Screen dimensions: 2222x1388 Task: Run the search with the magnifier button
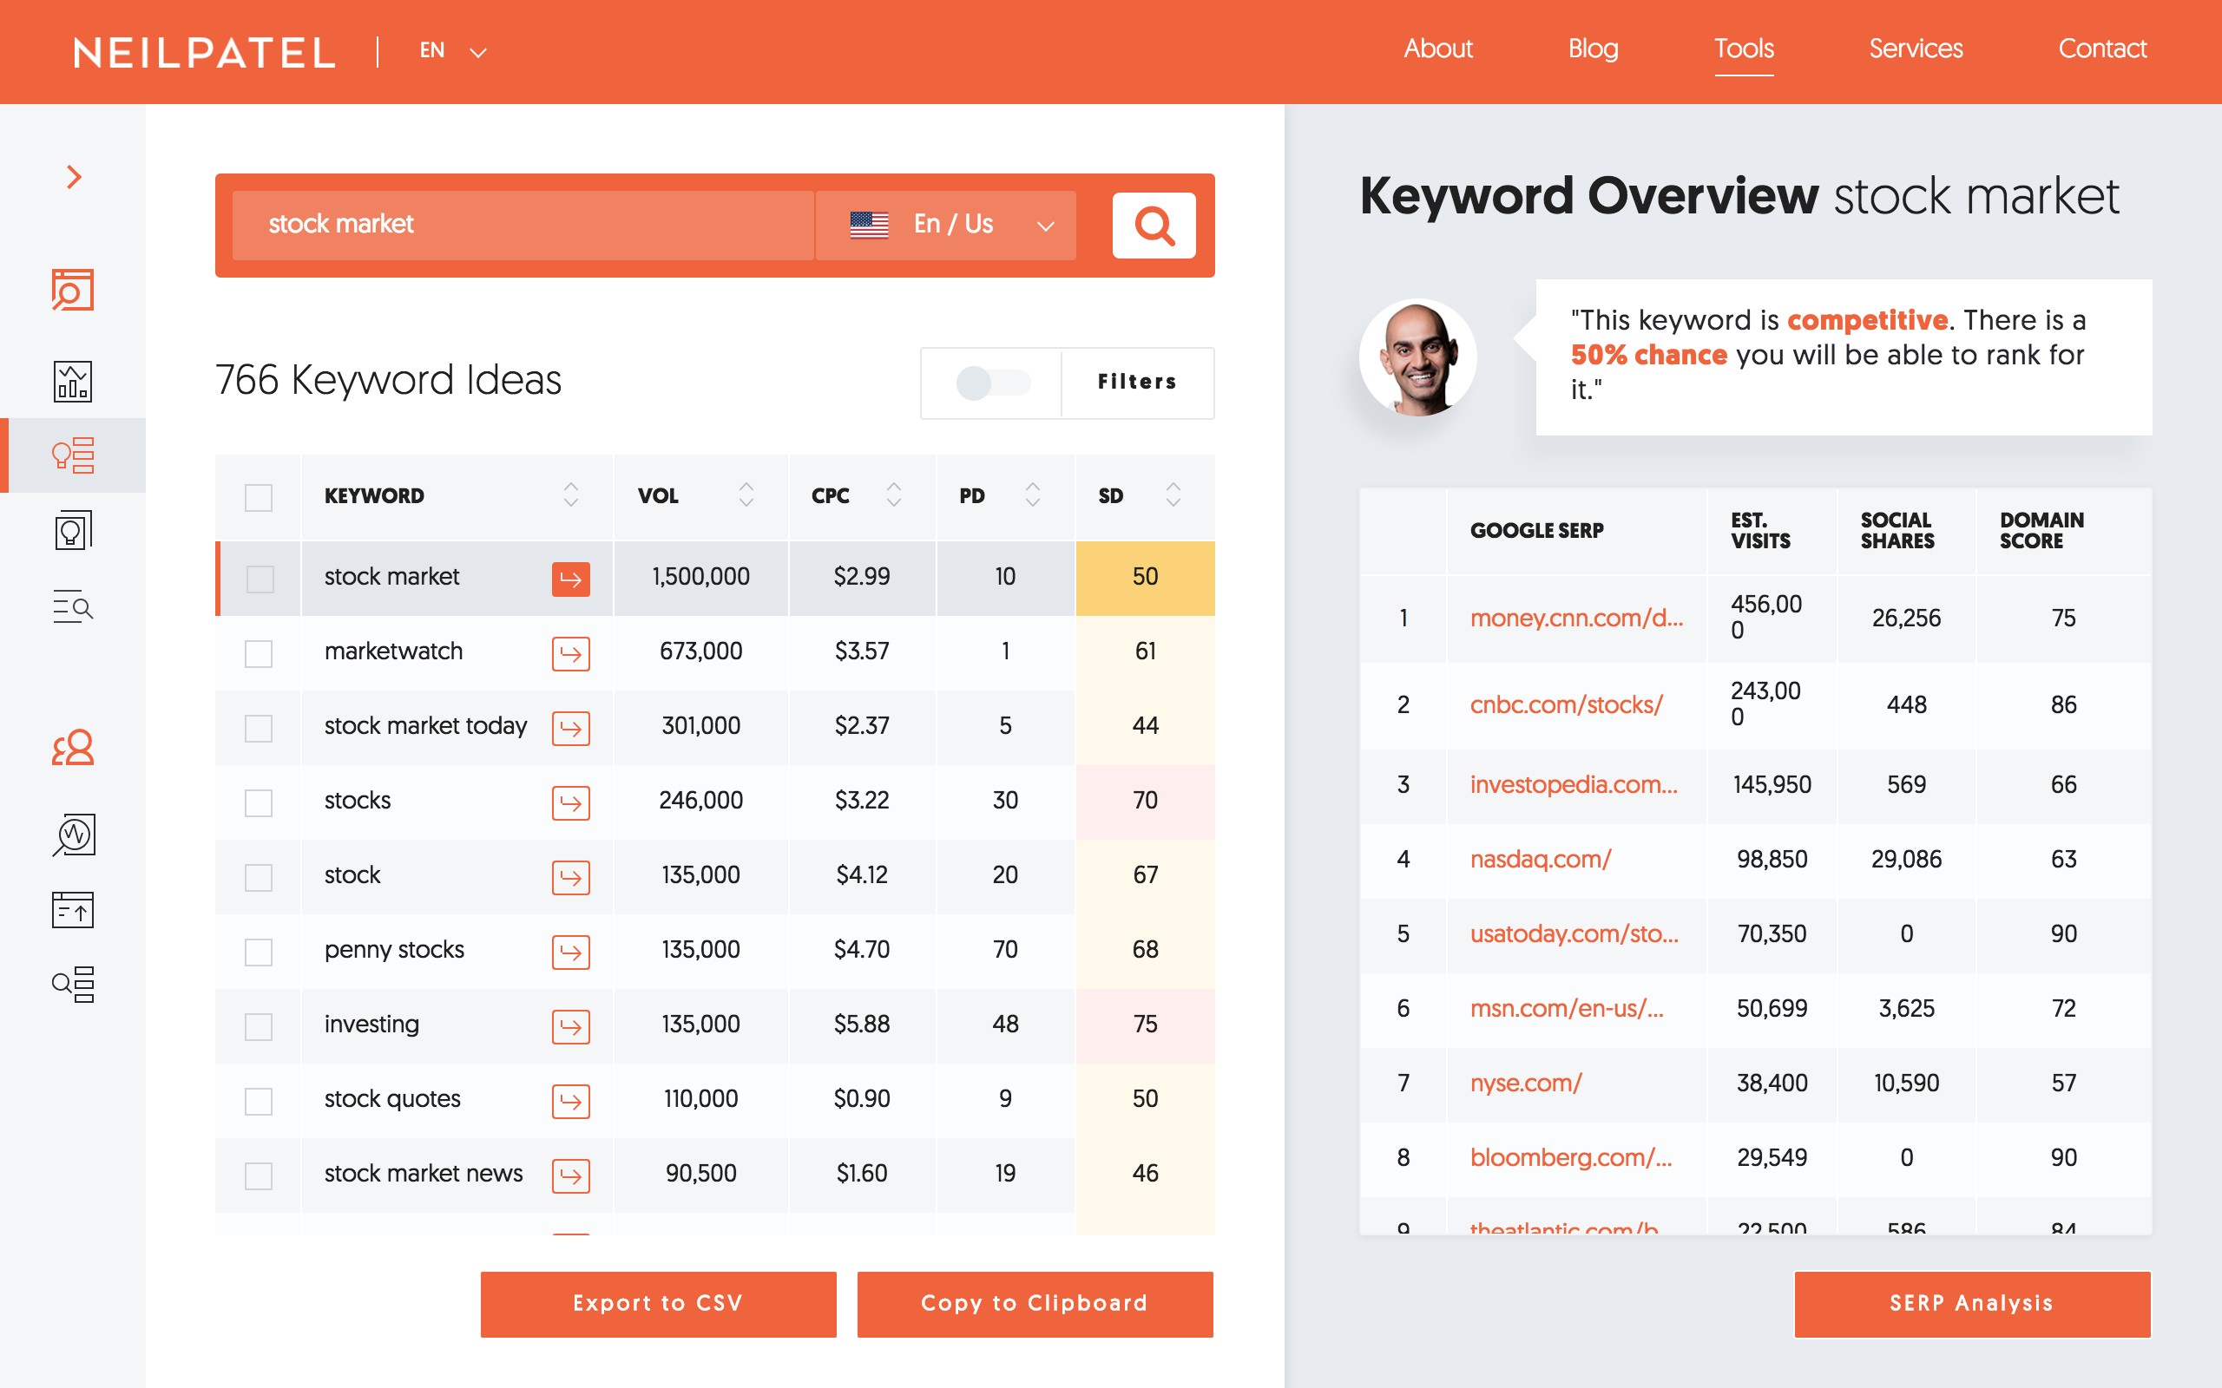1154,225
